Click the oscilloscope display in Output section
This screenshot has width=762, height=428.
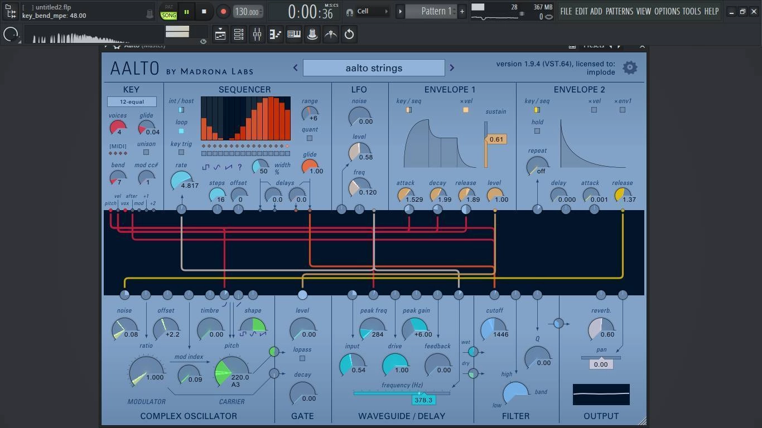coord(601,395)
